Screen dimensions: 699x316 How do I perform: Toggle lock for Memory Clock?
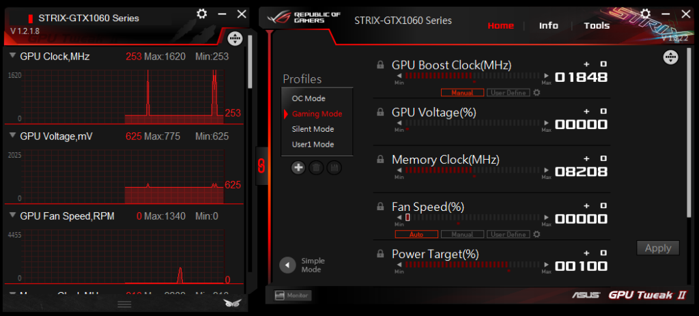pyautogui.click(x=380, y=159)
